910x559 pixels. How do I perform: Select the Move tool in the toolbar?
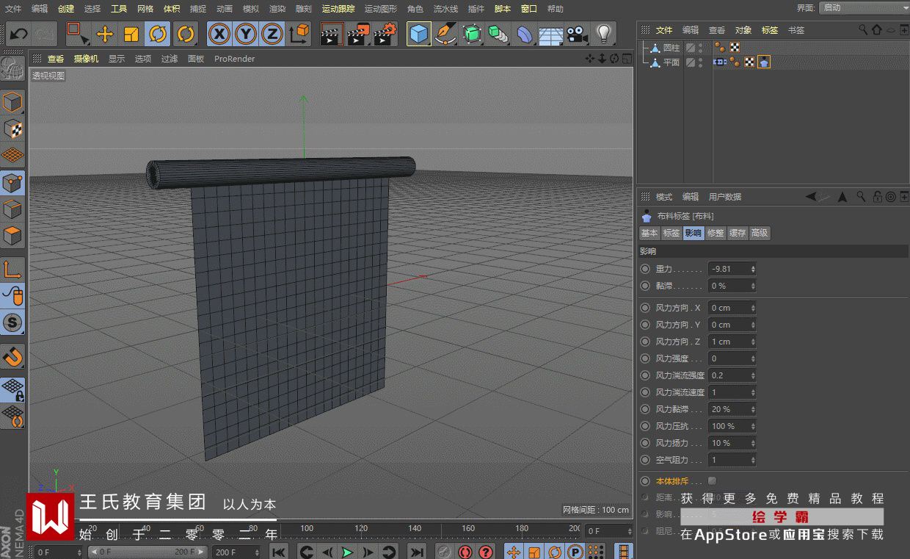[105, 35]
